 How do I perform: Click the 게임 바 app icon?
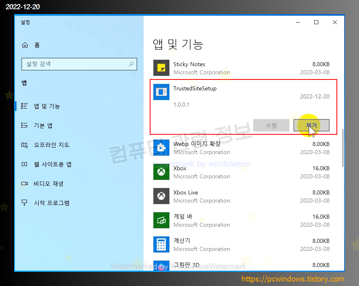pos(161,220)
